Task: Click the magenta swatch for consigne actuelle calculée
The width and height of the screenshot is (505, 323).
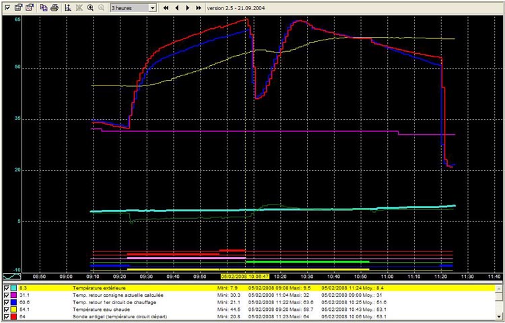Action: 14,295
